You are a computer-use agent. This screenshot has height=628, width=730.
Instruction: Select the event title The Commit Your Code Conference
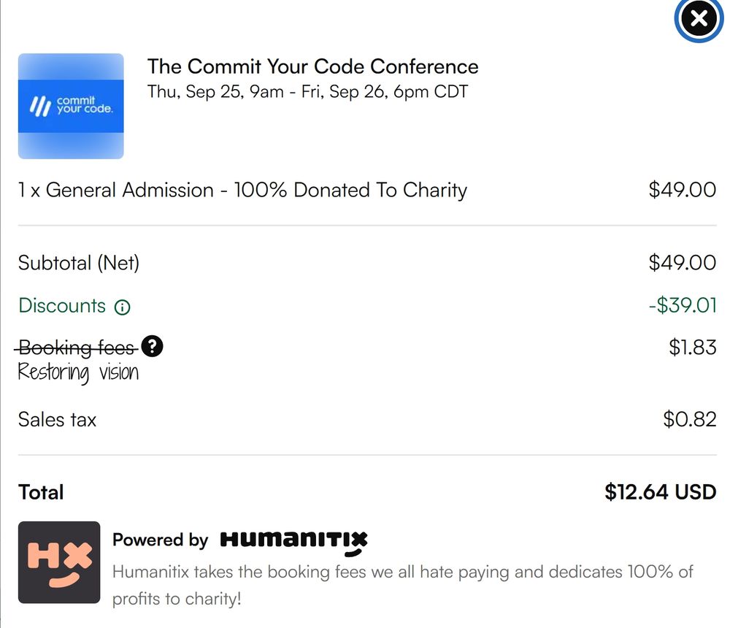(312, 66)
